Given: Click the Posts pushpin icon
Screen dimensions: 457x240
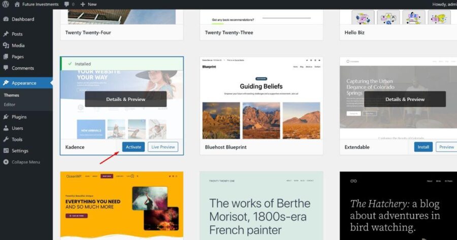Looking at the screenshot, I should pos(6,34).
